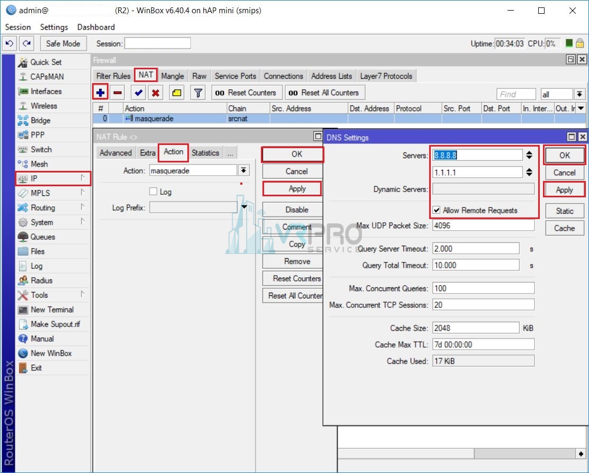Click the Find search field
Screen dimensions: 589x473
point(516,94)
